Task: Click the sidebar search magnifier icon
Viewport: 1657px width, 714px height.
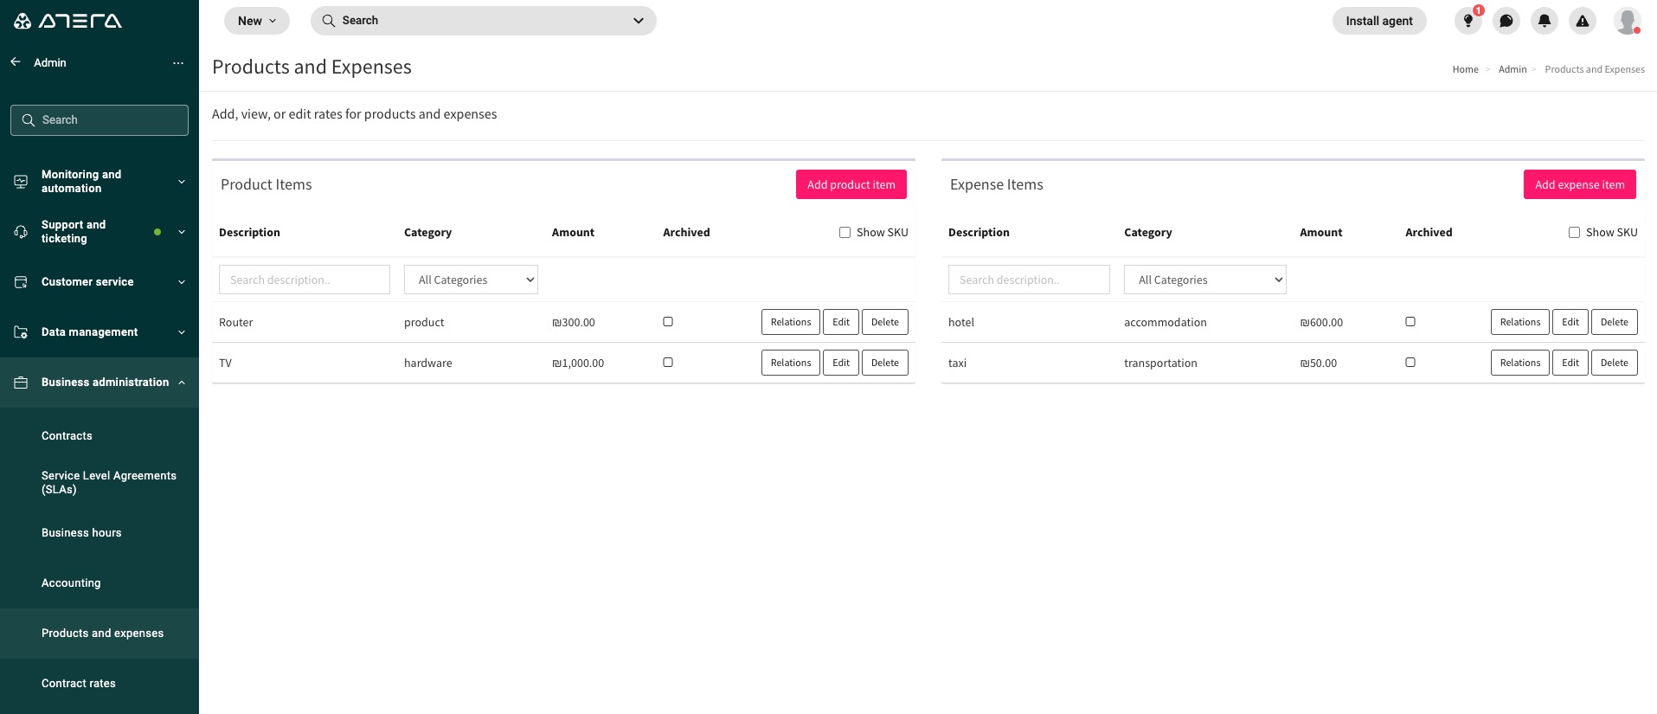Action: (x=29, y=120)
